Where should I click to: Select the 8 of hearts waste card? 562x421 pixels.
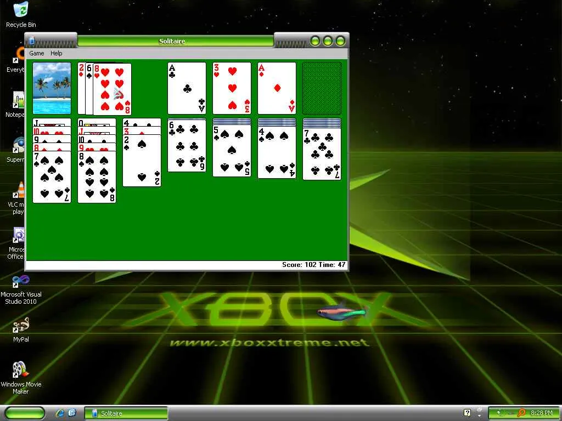(x=112, y=89)
